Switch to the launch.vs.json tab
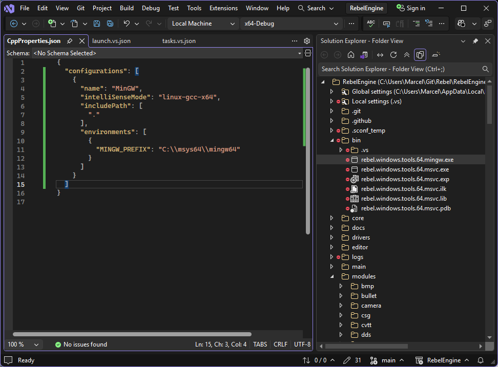This screenshot has width=498, height=367. pos(111,41)
